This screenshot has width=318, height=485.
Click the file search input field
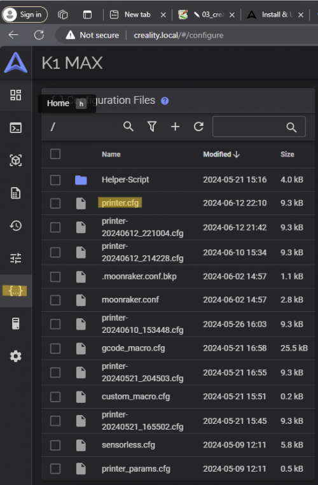[259, 127]
